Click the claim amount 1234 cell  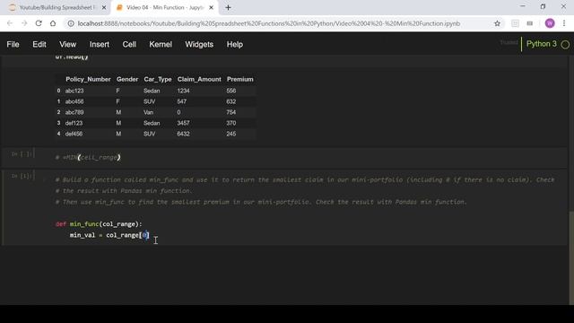coord(183,91)
